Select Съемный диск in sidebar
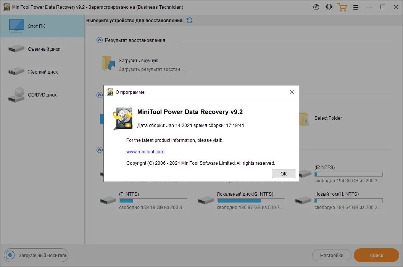The width and height of the screenshot is (403, 267). click(x=42, y=49)
